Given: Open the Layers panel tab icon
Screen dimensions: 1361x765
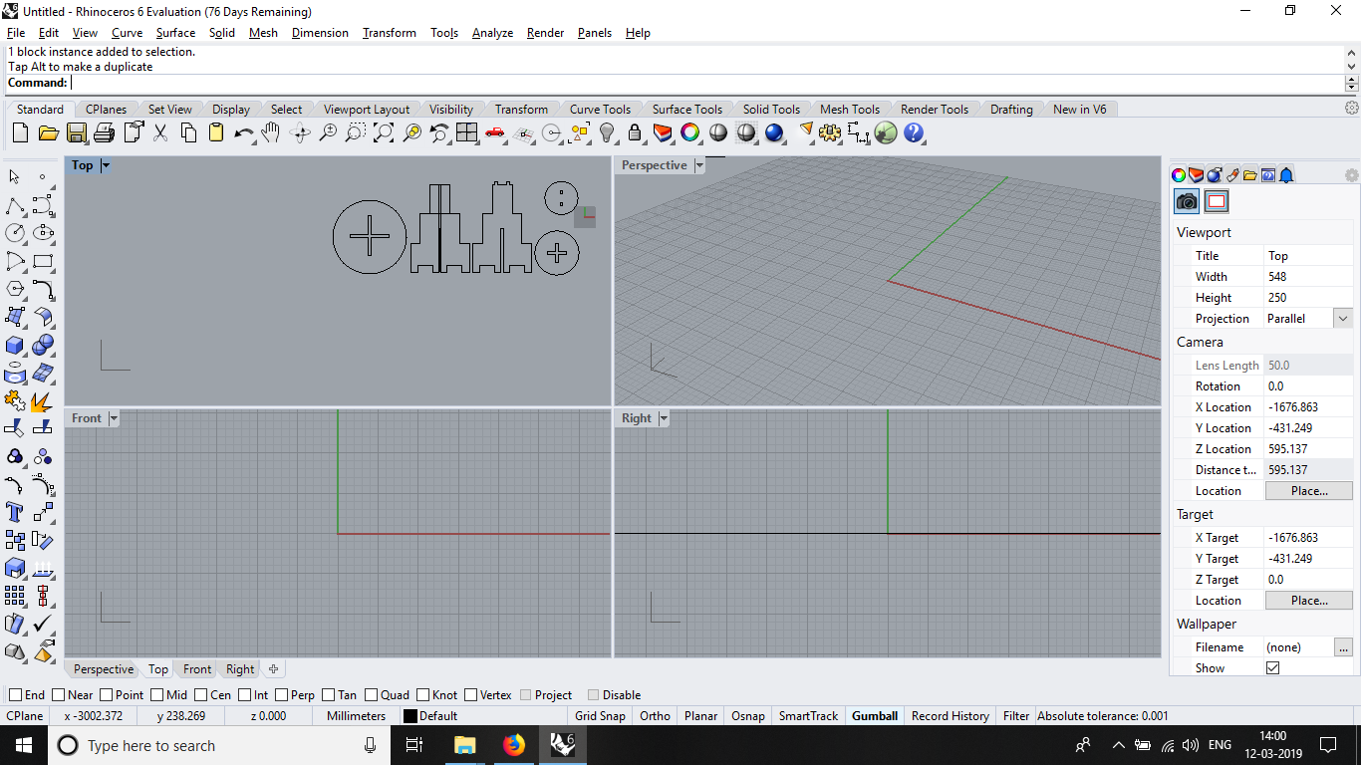Looking at the screenshot, I should click(x=1197, y=175).
